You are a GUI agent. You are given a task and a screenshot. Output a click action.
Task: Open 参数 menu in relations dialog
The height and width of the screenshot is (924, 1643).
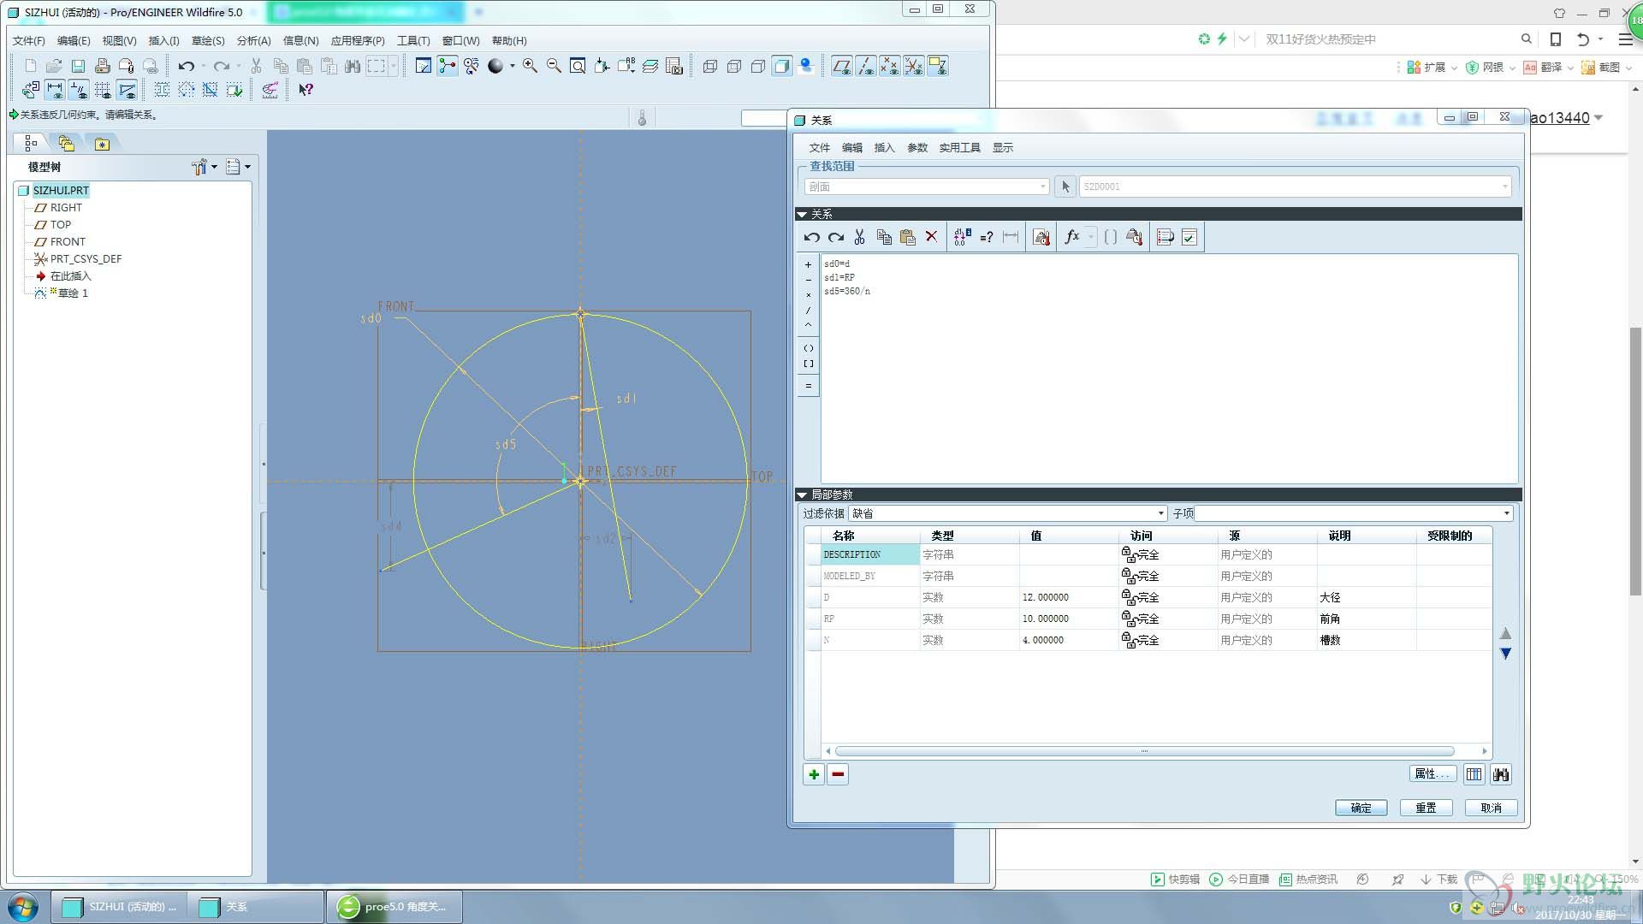(x=917, y=147)
